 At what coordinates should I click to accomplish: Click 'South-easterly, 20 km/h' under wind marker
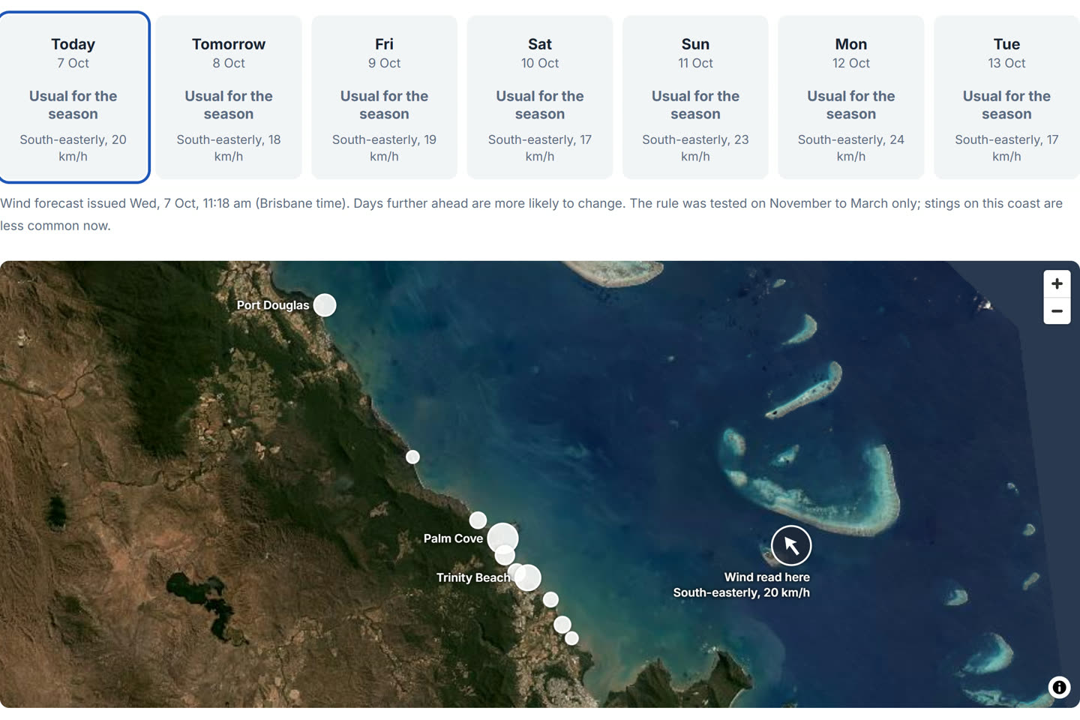click(741, 592)
